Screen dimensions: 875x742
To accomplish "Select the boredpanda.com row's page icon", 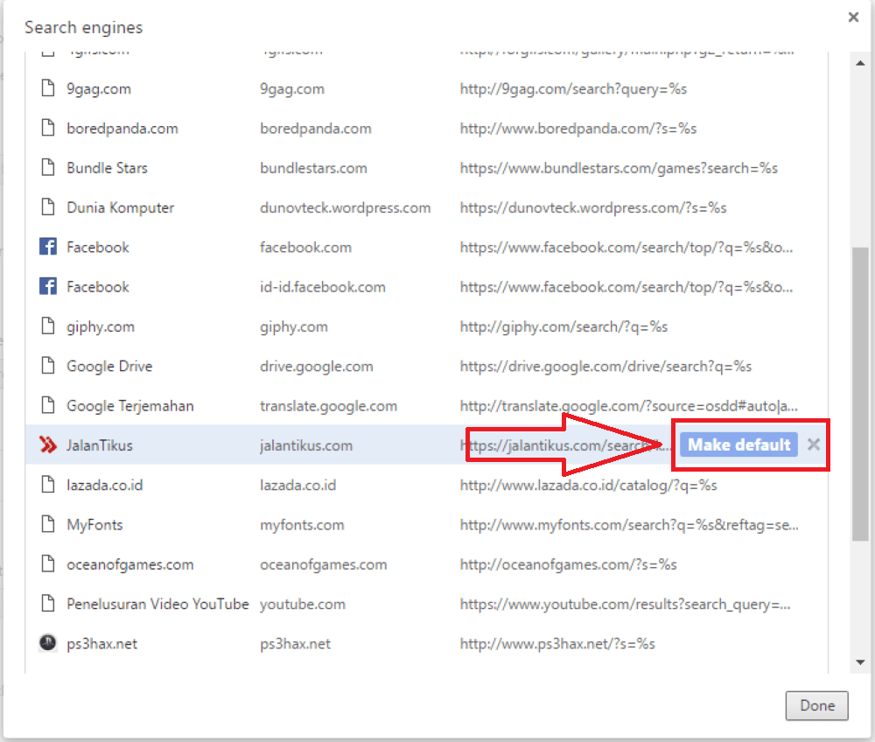I will coord(48,128).
